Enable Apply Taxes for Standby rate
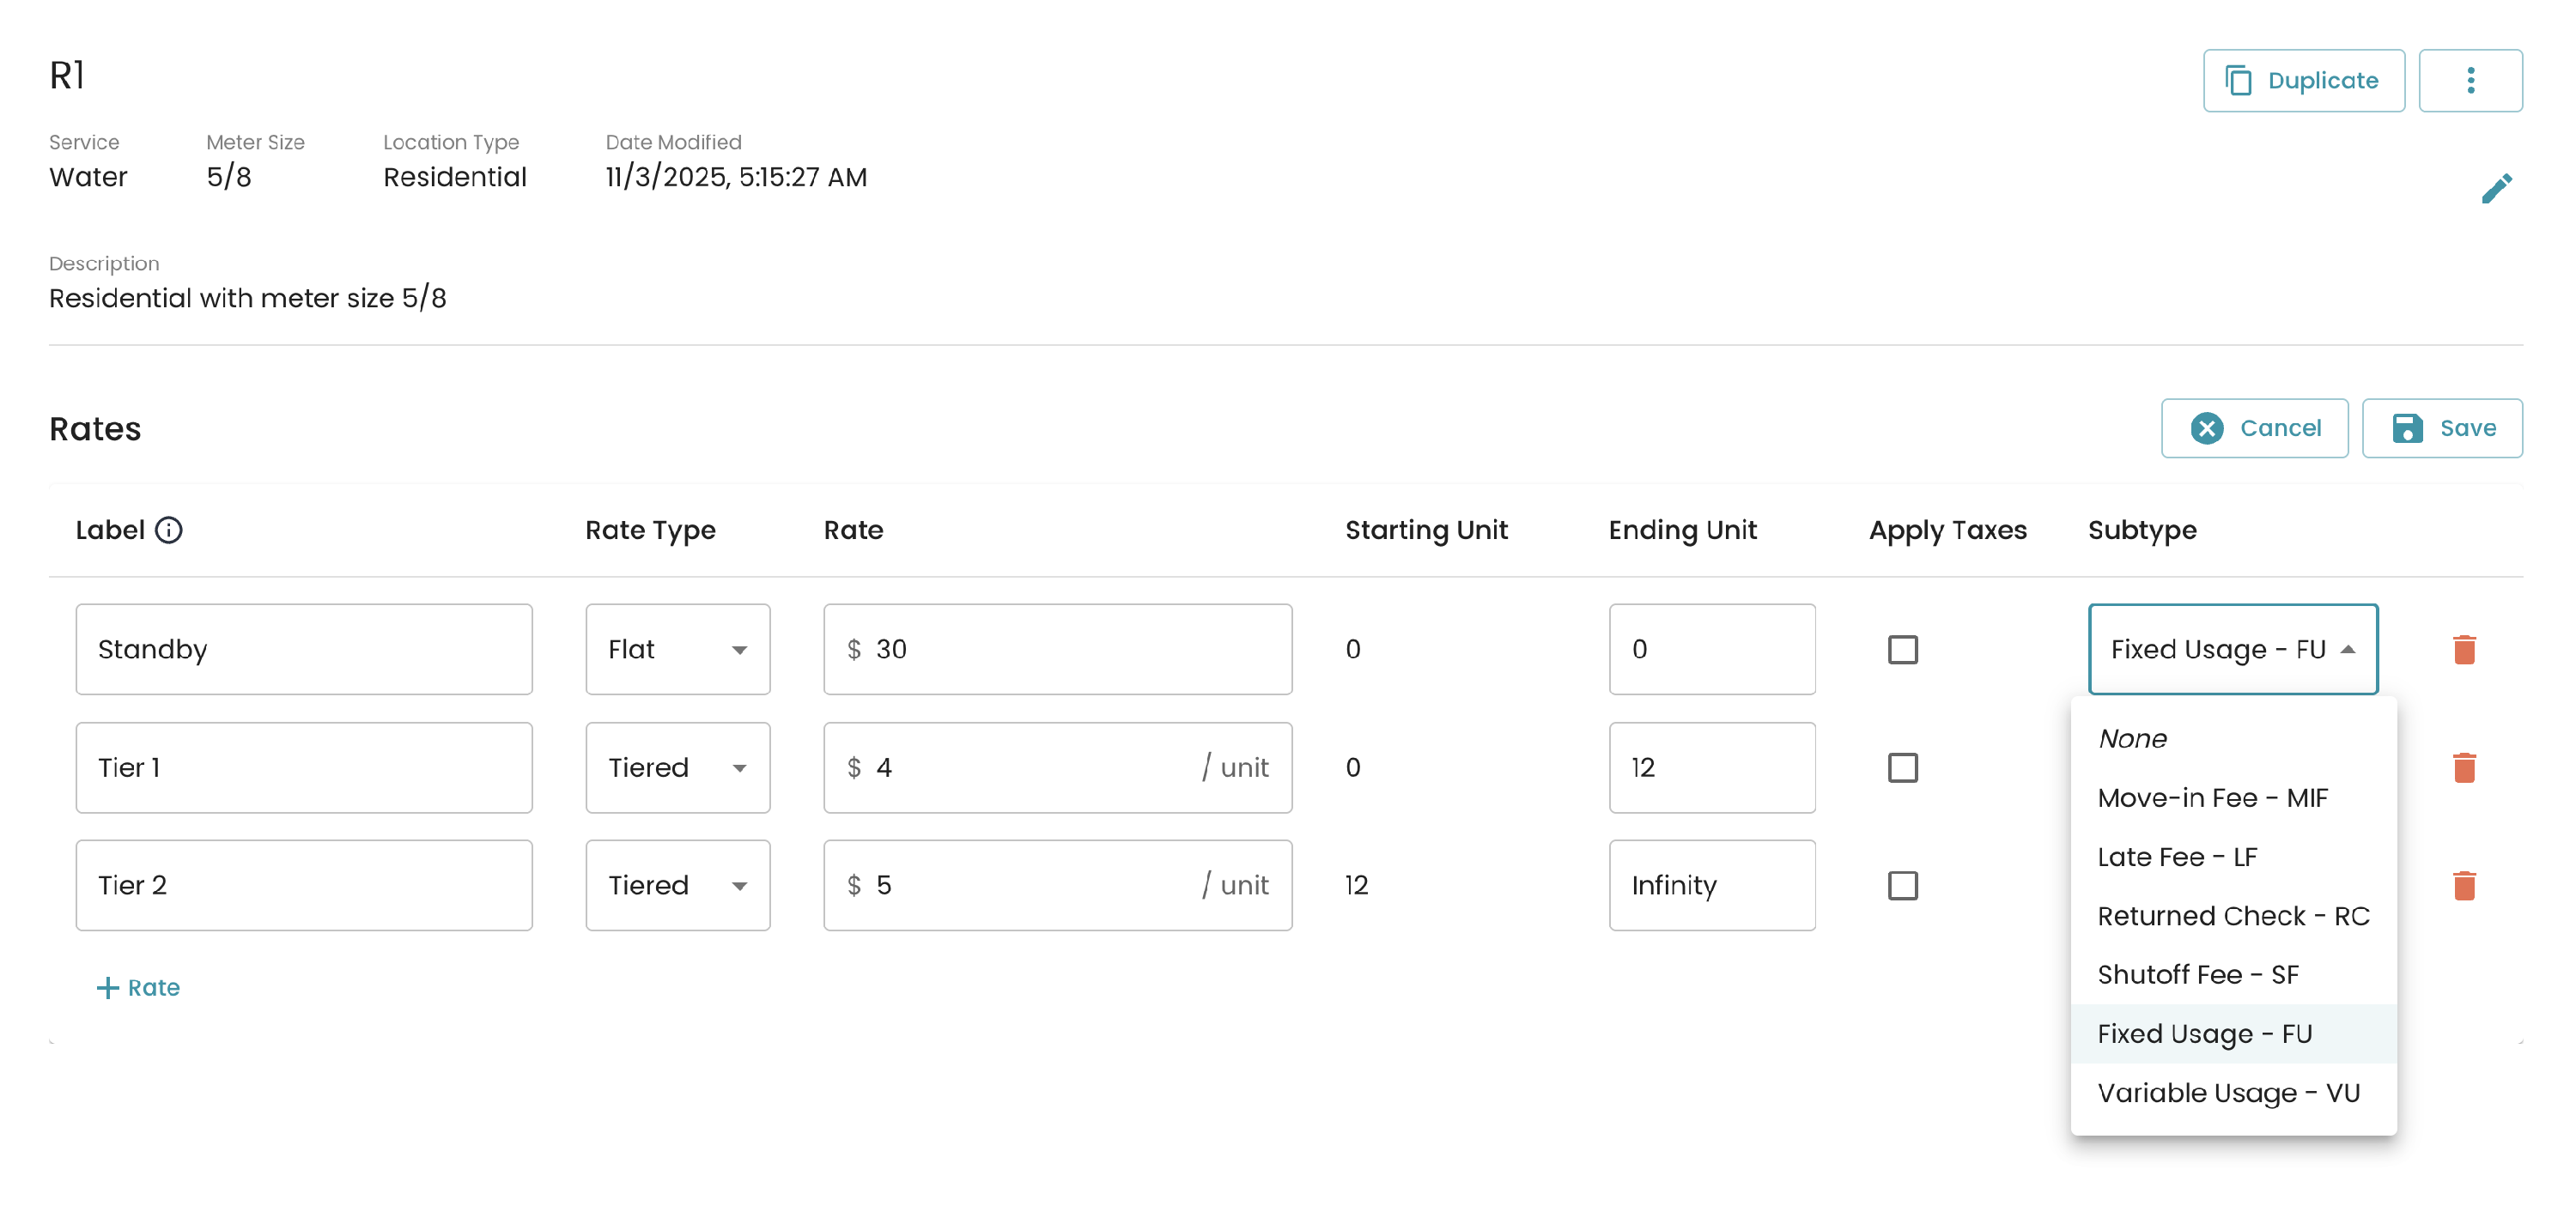This screenshot has width=2576, height=1206. pos(1901,649)
